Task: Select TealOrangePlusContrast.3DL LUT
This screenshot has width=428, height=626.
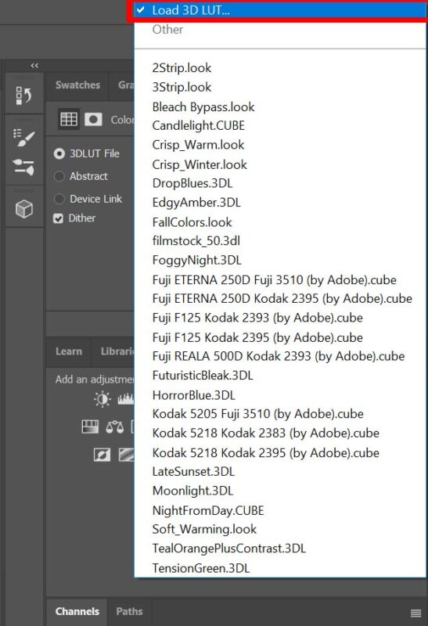Action: click(280, 549)
